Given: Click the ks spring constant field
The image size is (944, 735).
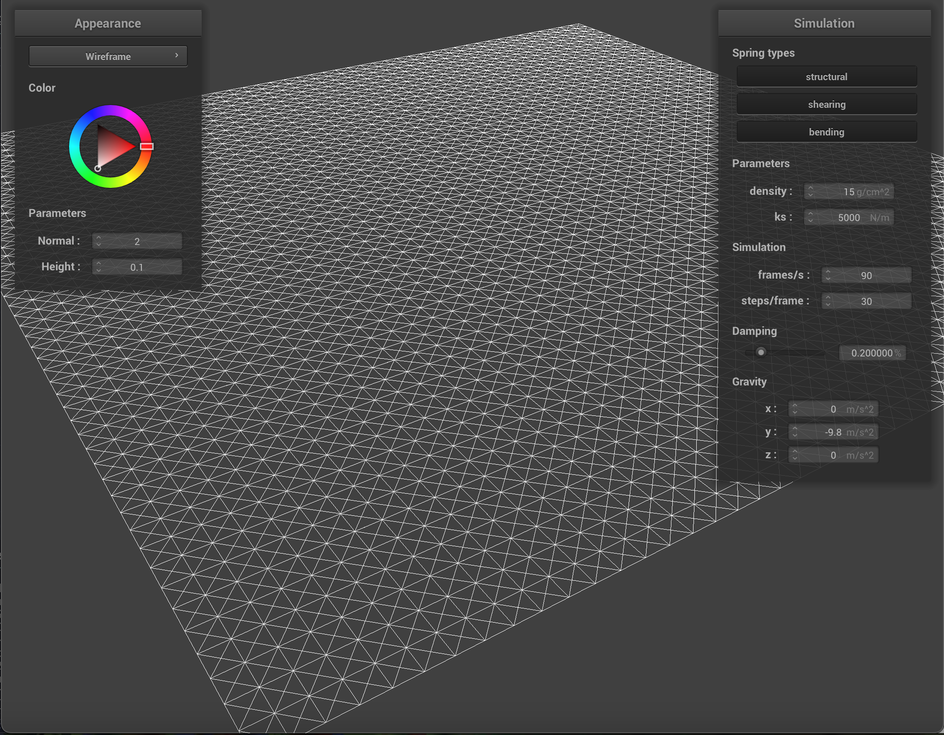Looking at the screenshot, I should coord(849,217).
